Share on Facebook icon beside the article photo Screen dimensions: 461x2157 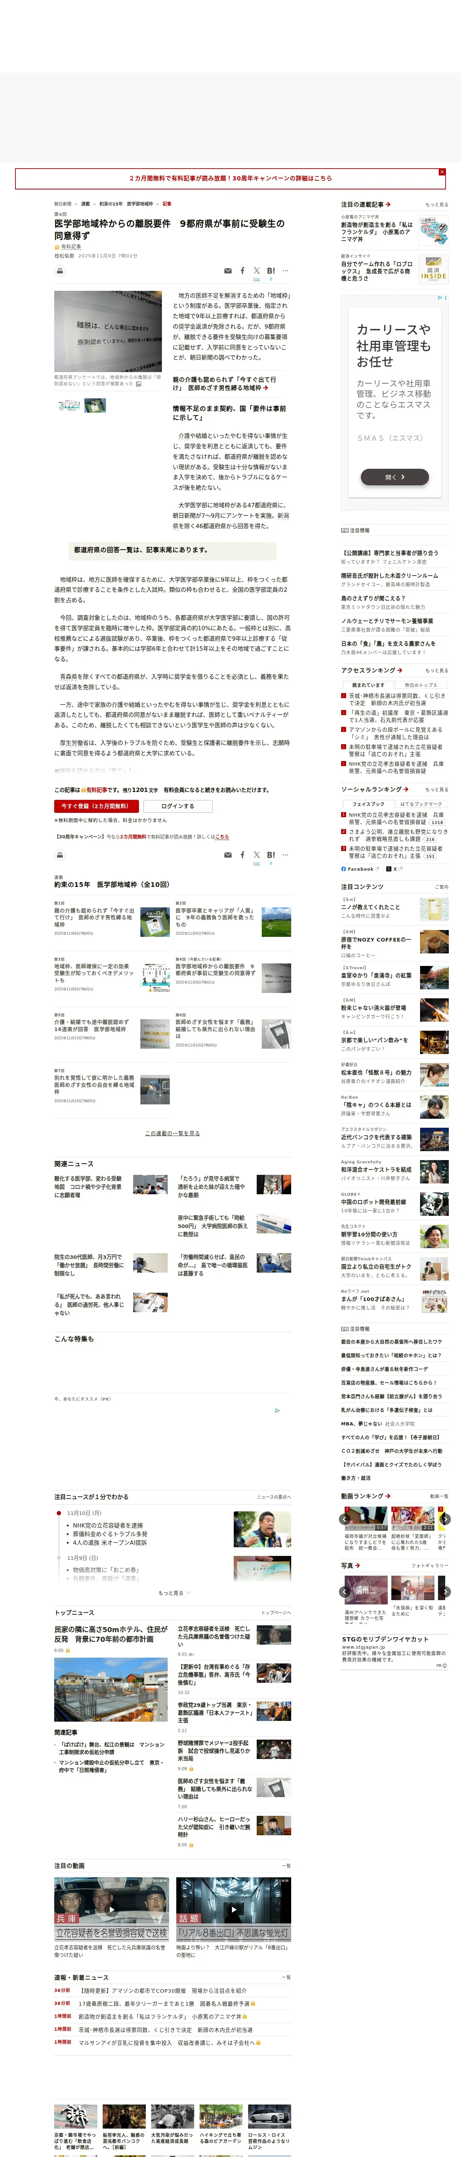point(243,270)
